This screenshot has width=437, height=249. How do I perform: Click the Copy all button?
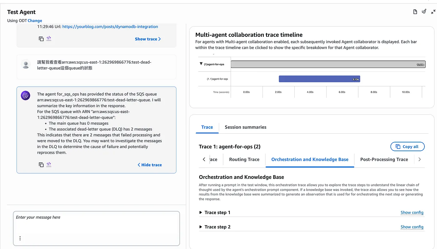(407, 146)
